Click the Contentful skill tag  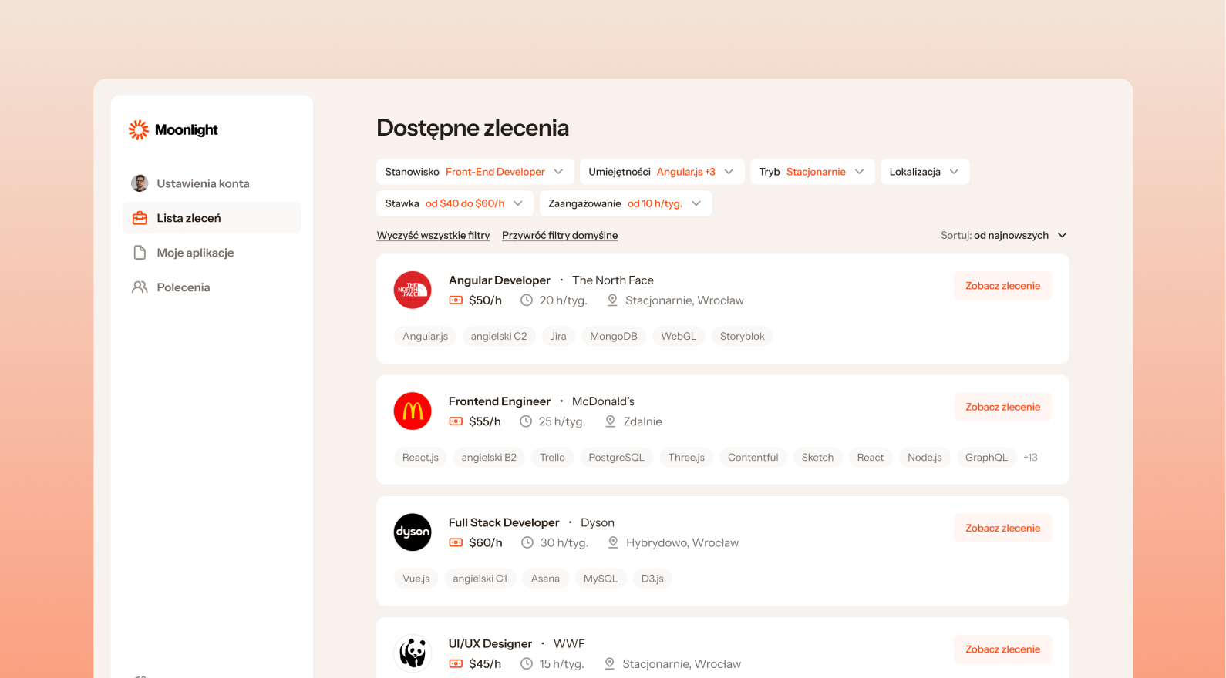click(753, 458)
